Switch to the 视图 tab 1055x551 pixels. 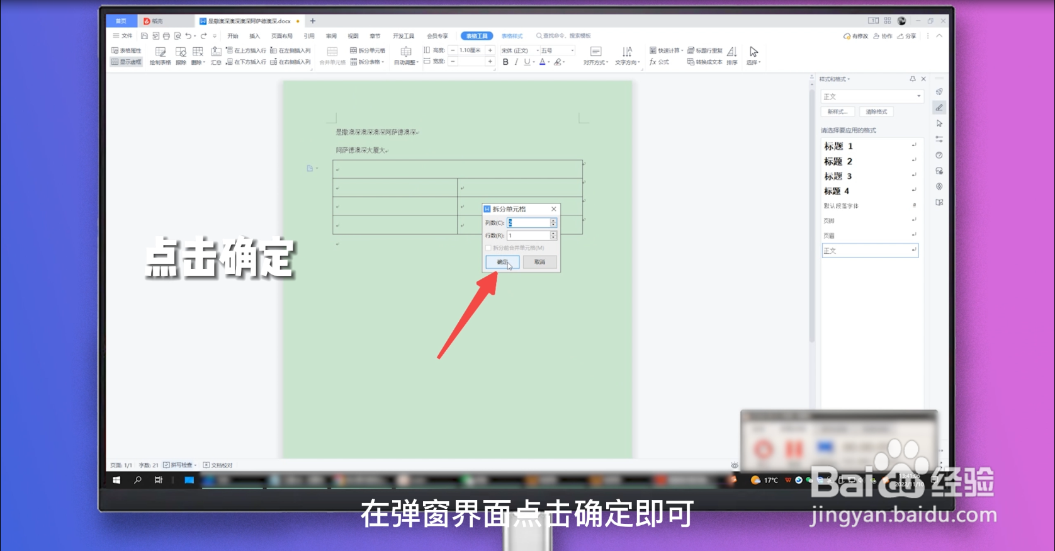point(353,36)
